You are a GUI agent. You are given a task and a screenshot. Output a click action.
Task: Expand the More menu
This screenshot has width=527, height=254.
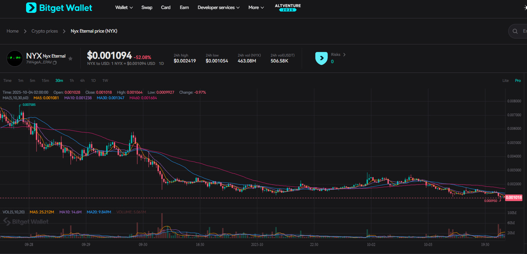[x=256, y=8]
